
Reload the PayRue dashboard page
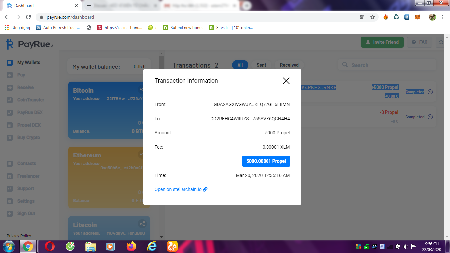(28, 17)
